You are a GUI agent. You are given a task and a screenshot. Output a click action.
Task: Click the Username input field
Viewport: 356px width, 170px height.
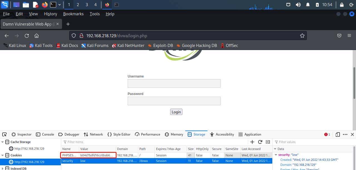tap(174, 83)
